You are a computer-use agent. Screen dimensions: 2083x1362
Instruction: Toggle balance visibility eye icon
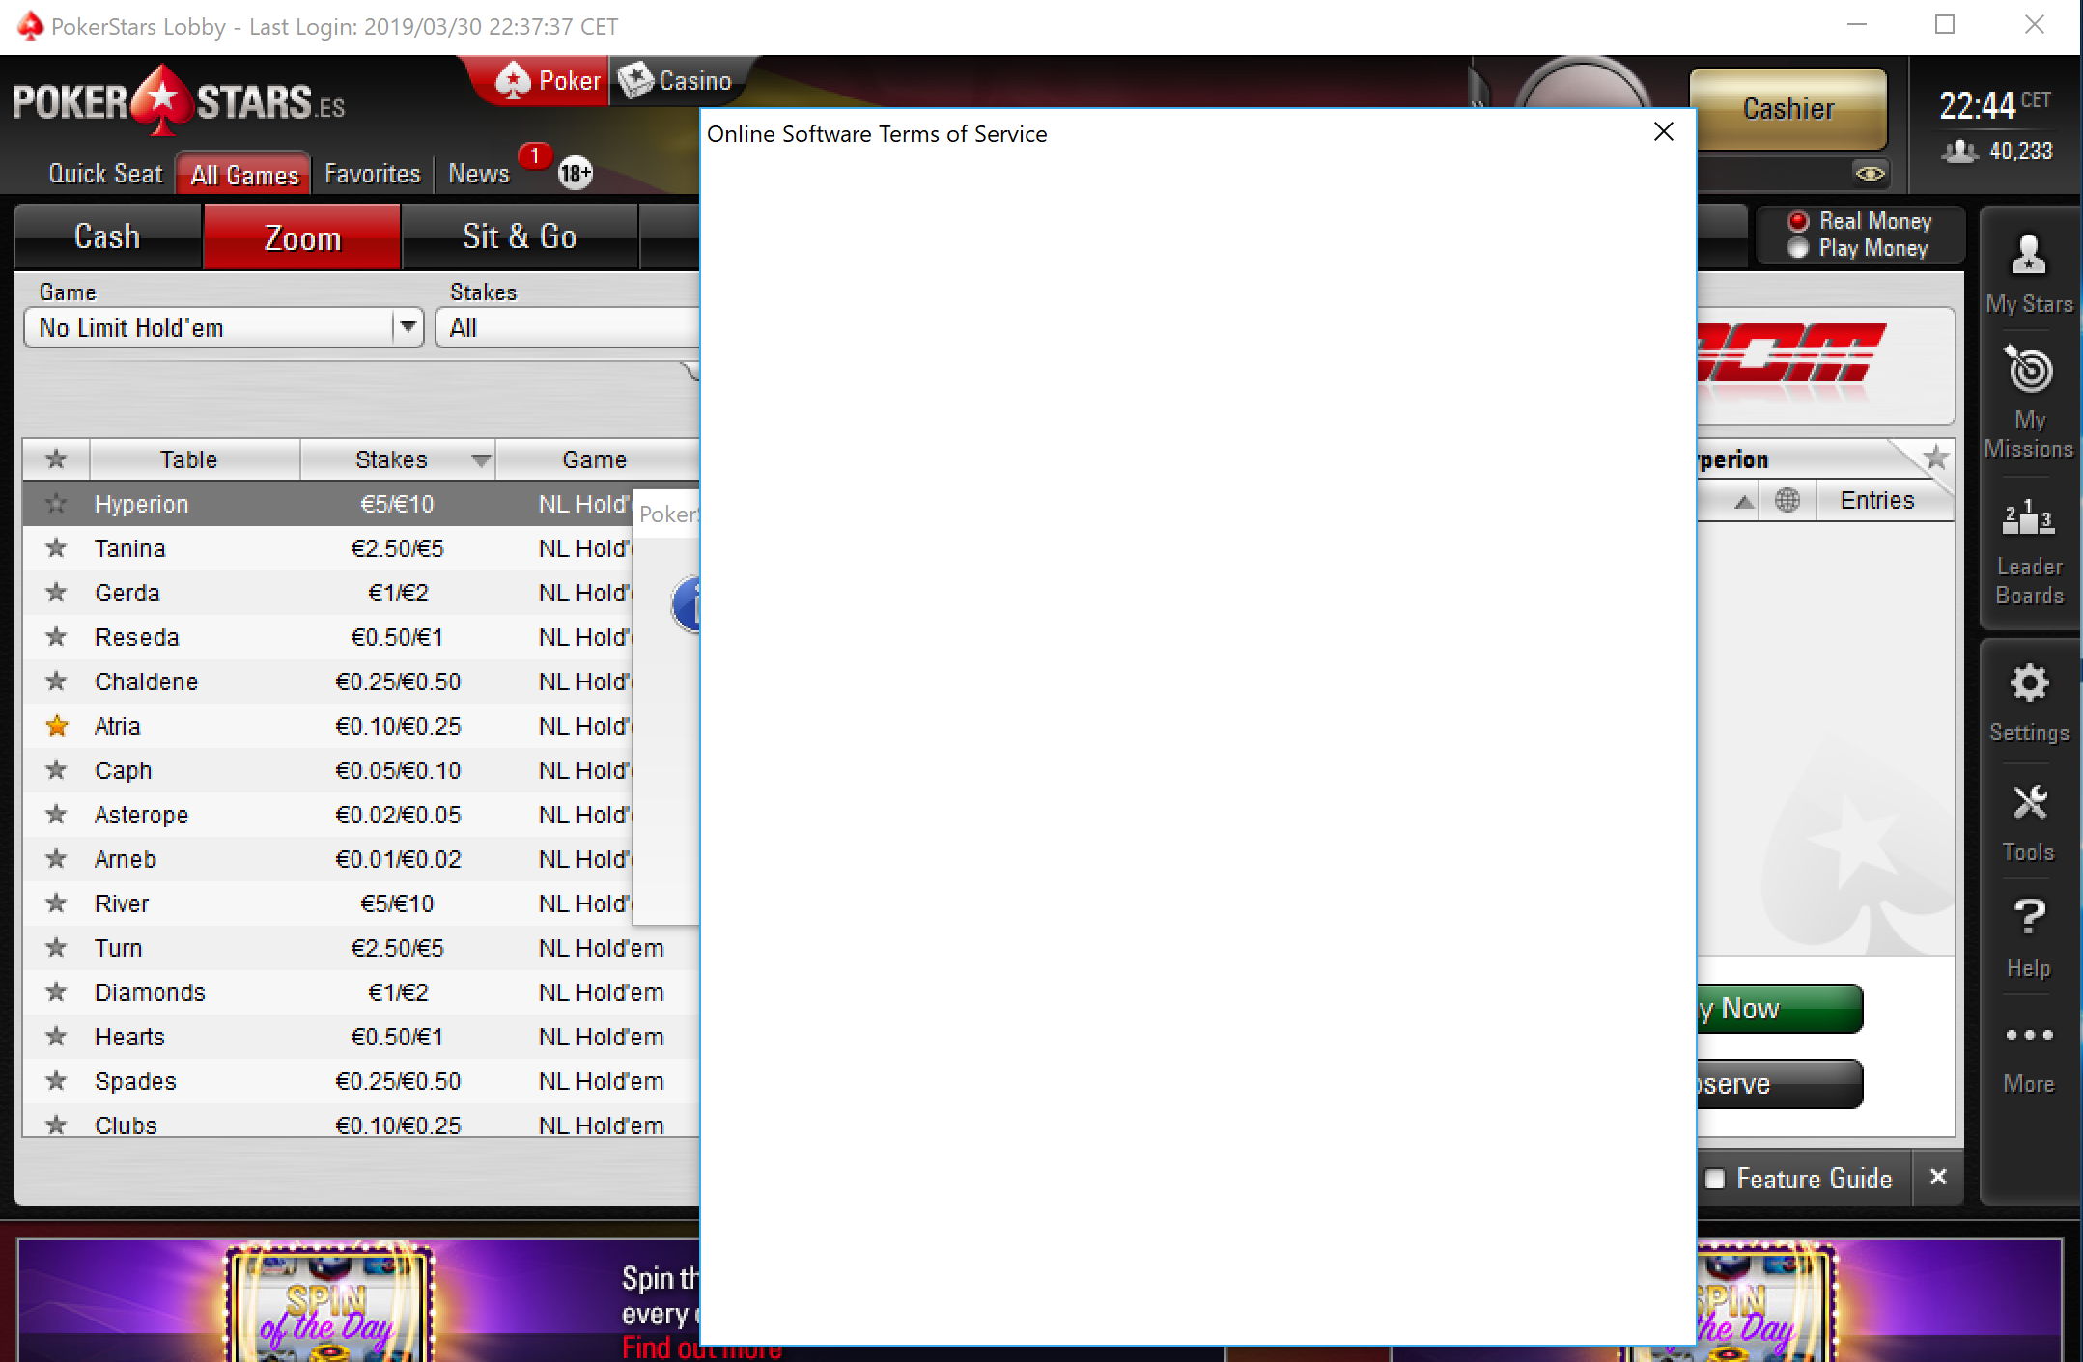point(1870,174)
